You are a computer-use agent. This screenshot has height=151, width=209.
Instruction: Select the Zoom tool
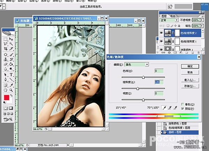(11, 90)
